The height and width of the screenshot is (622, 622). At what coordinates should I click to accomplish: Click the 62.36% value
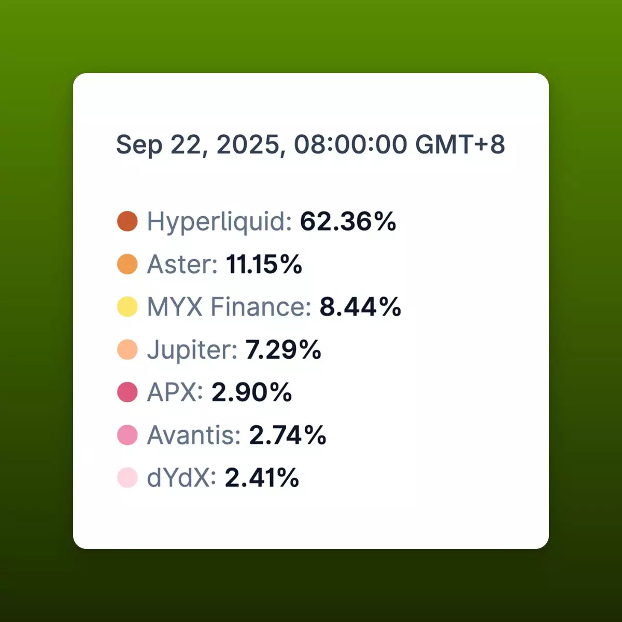coord(348,221)
